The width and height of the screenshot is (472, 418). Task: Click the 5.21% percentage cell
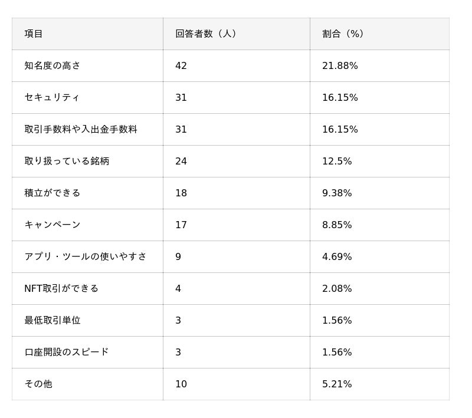click(337, 384)
